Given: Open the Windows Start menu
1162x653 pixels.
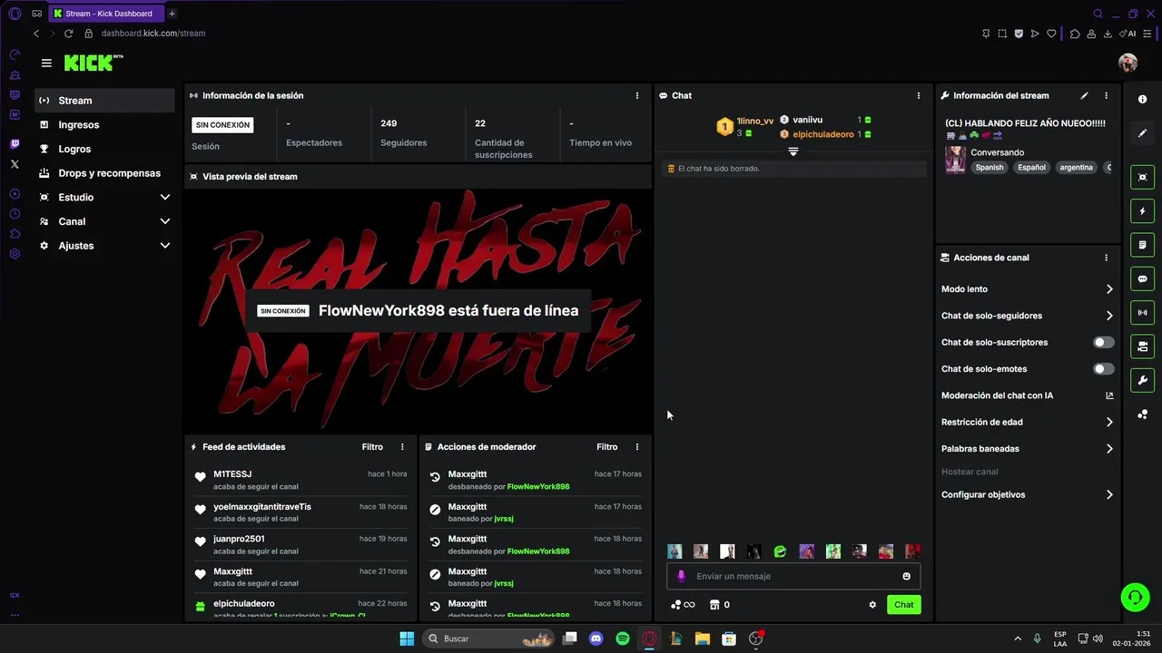Looking at the screenshot, I should point(407,638).
